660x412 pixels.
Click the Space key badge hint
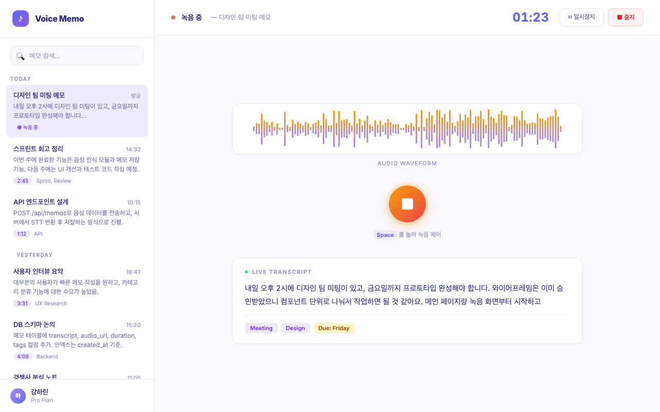[385, 235]
